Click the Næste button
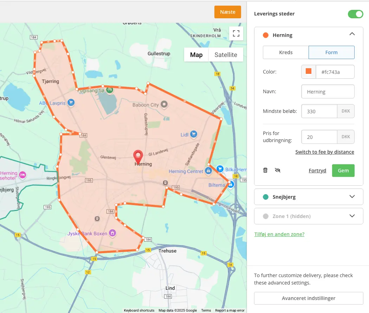The height and width of the screenshot is (313, 369). (x=228, y=12)
